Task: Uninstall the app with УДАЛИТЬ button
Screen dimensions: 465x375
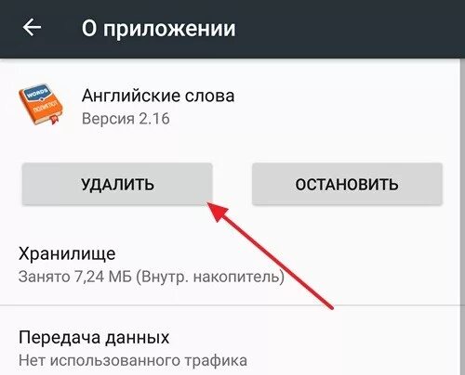Action: pos(117,184)
